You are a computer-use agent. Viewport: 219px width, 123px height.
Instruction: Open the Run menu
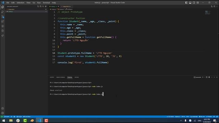point(39,3)
